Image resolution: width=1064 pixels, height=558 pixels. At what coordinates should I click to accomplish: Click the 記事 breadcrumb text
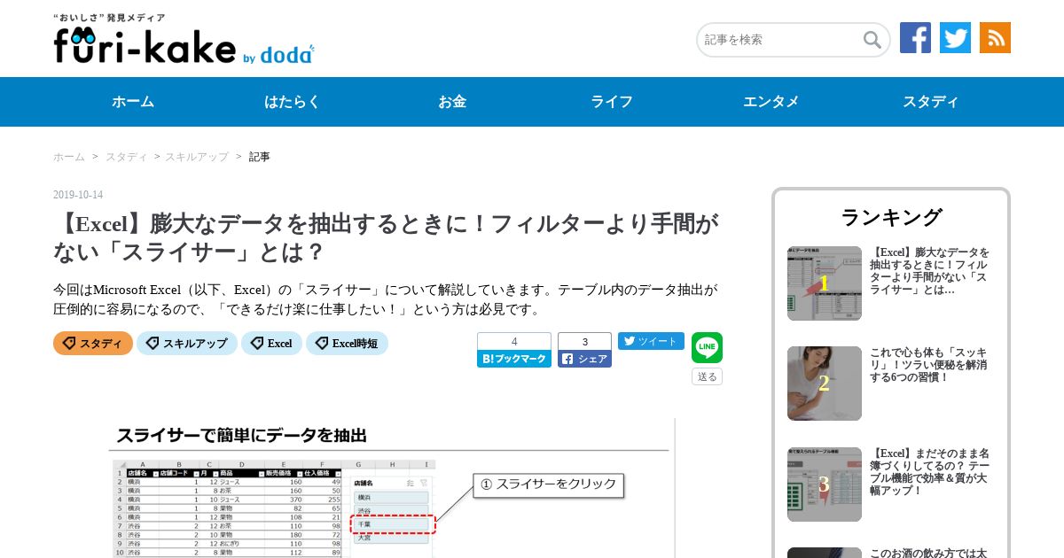(x=259, y=157)
